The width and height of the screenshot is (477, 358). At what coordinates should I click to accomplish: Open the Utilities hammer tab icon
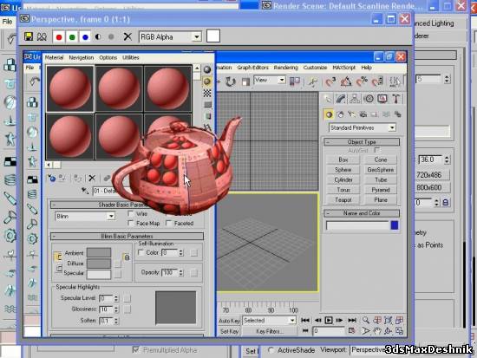pos(395,99)
